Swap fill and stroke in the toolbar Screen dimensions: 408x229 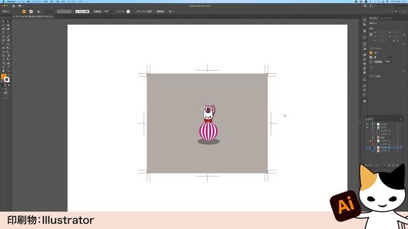9,75
